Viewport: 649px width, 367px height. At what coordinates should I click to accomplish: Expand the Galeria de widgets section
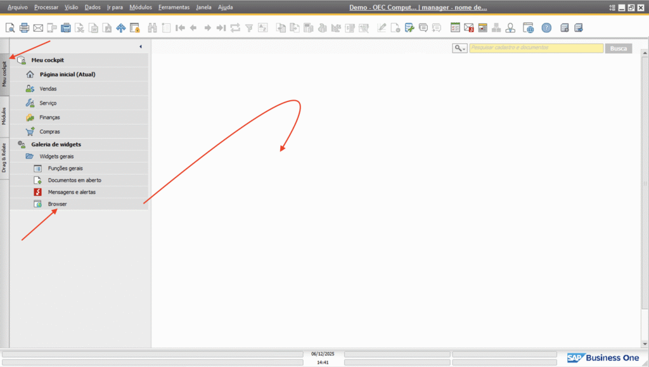coord(56,145)
